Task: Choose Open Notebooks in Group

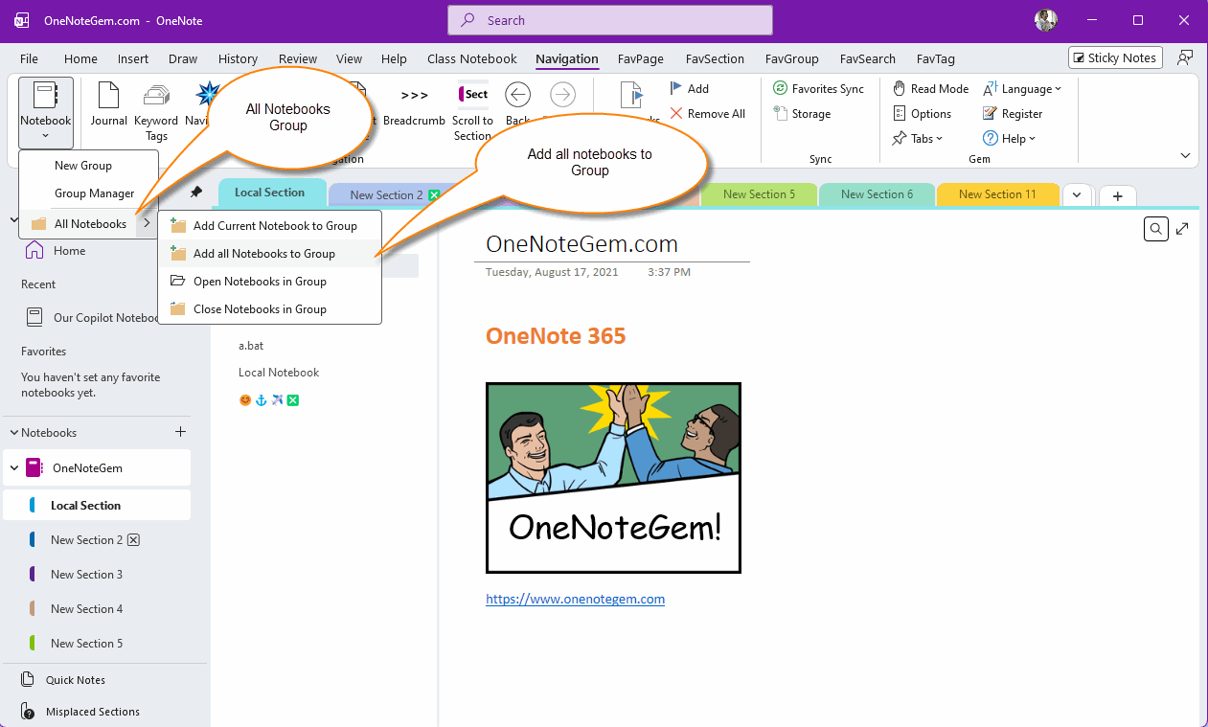Action: [269, 282]
